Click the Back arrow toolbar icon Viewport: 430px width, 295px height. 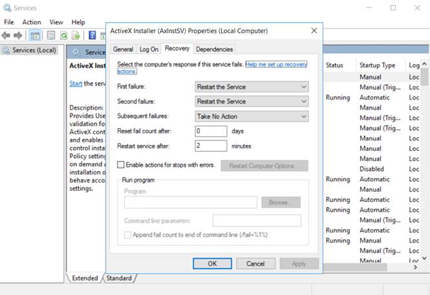click(6, 36)
